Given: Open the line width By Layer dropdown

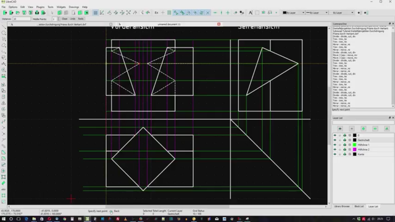Looking at the screenshot, I should pos(317,12).
